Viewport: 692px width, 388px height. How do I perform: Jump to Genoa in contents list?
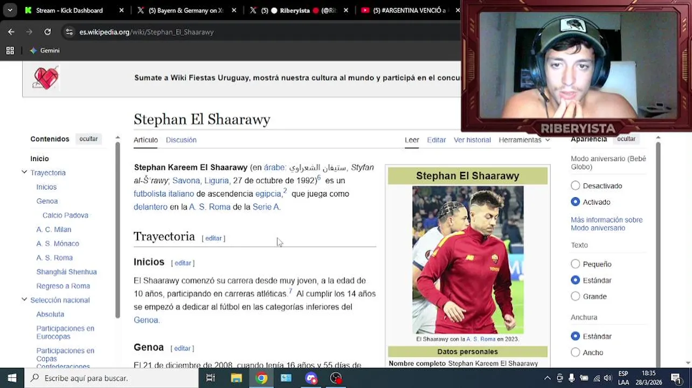[47, 201]
